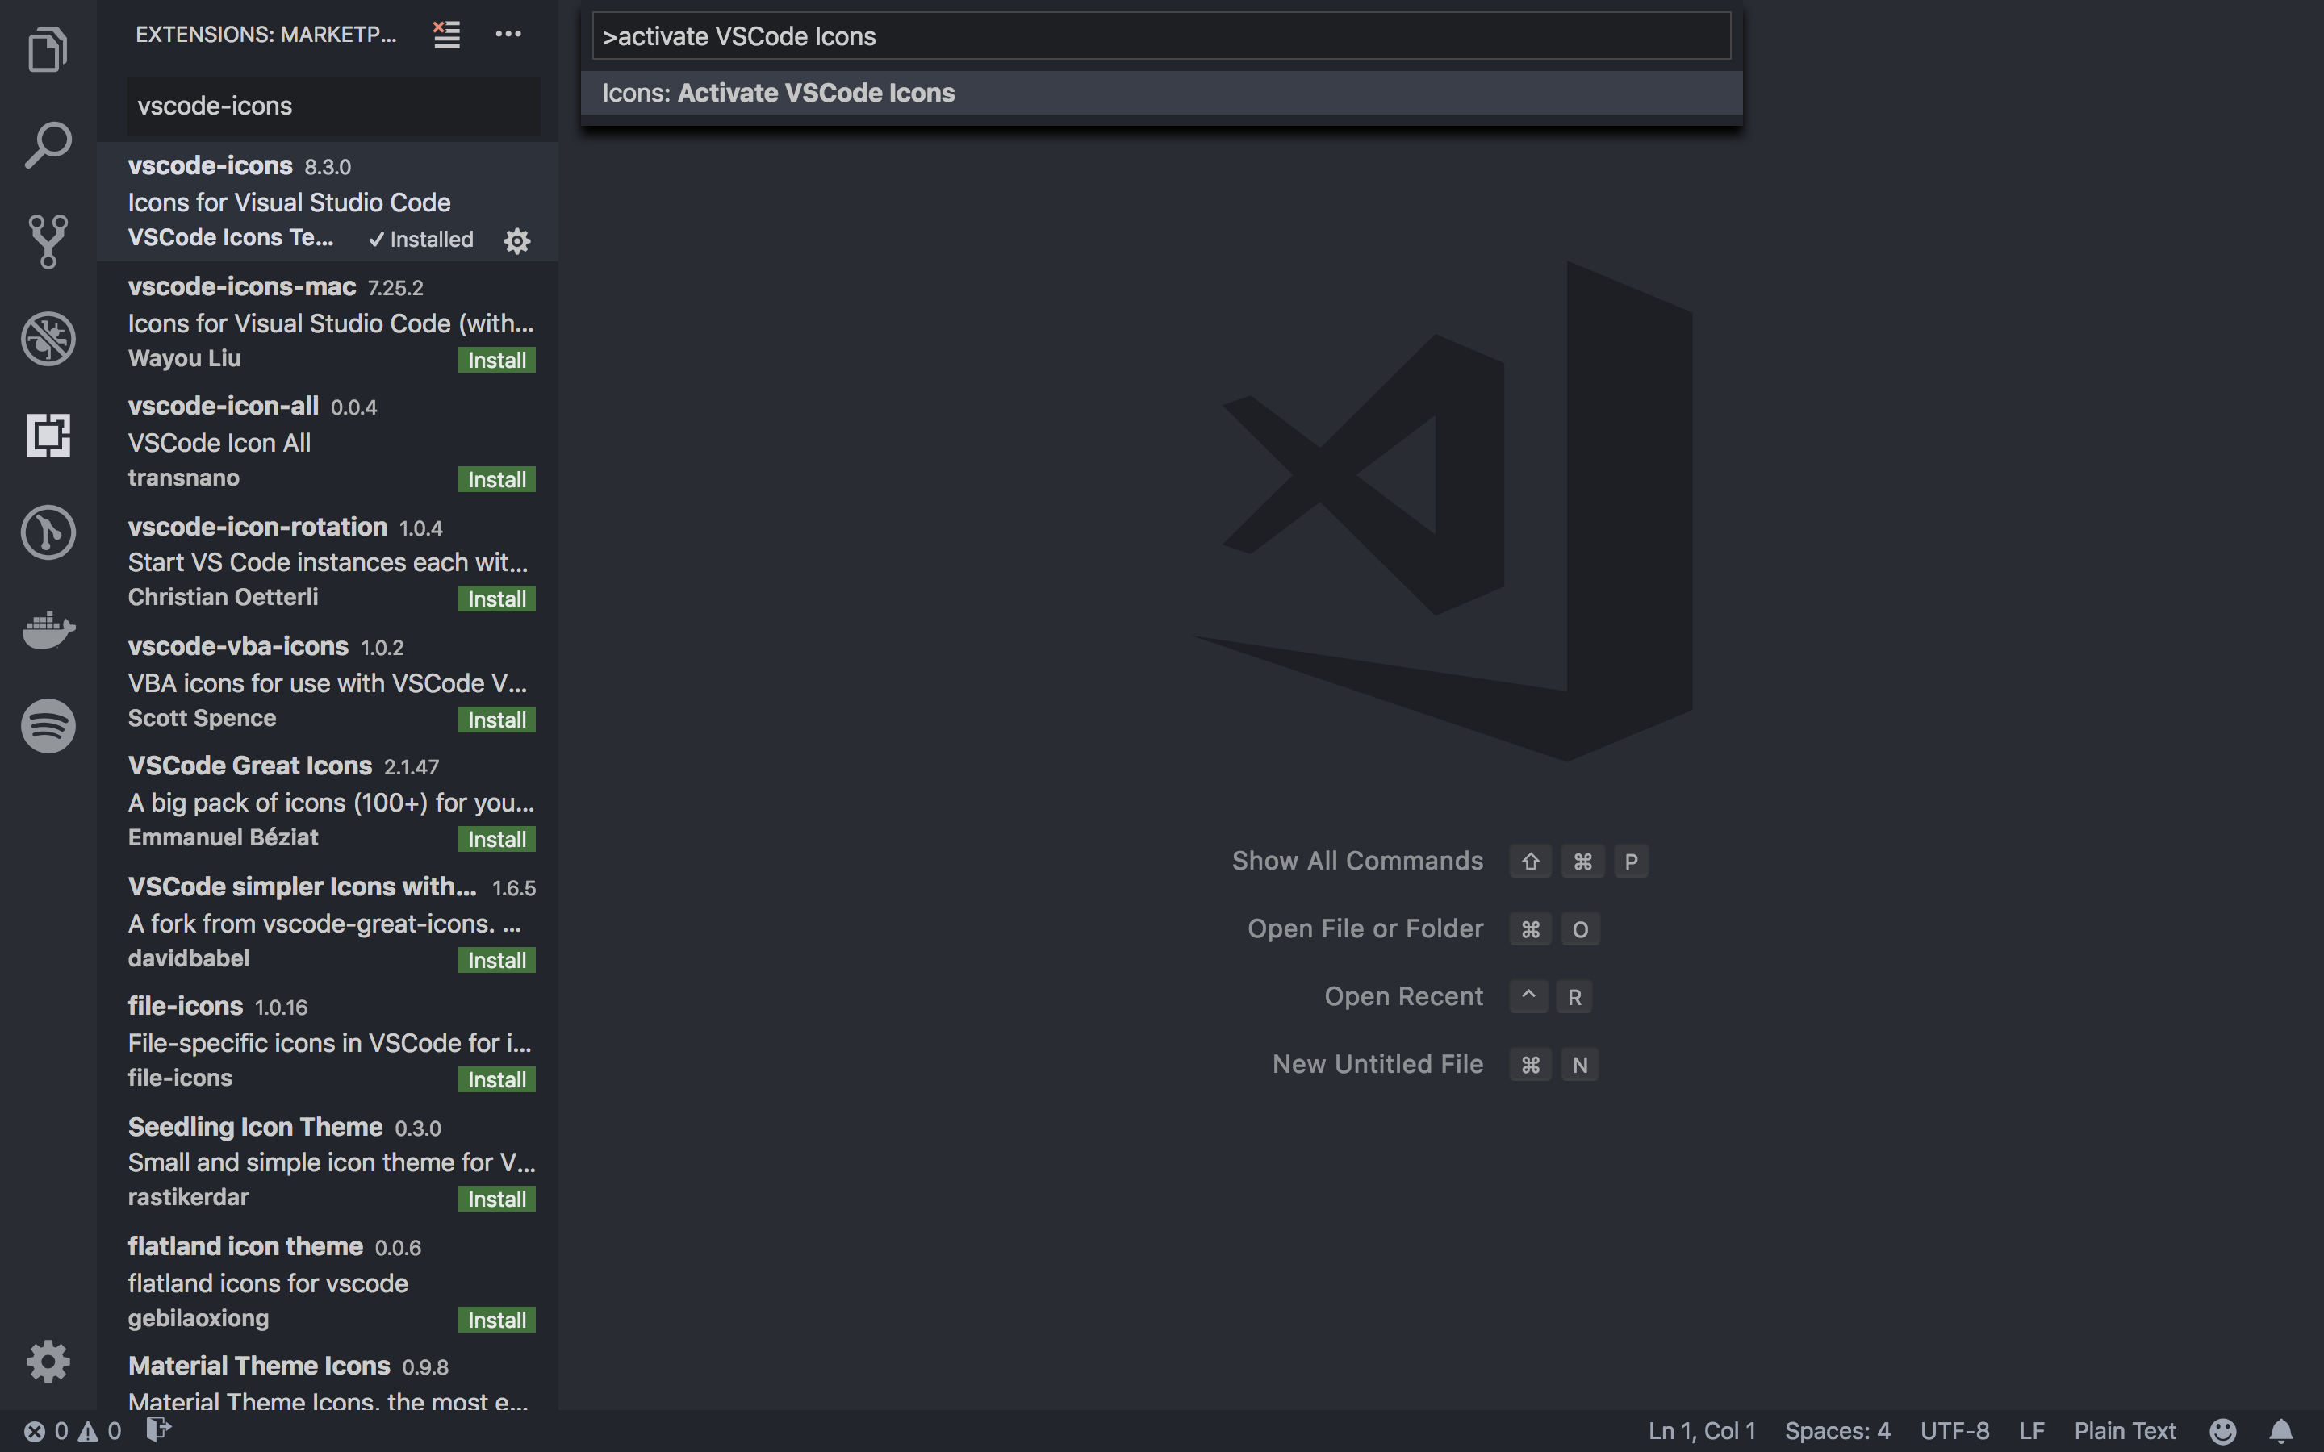This screenshot has height=1452, width=2324.
Task: Click the Installed label for vscode-icons
Action: tap(420, 239)
